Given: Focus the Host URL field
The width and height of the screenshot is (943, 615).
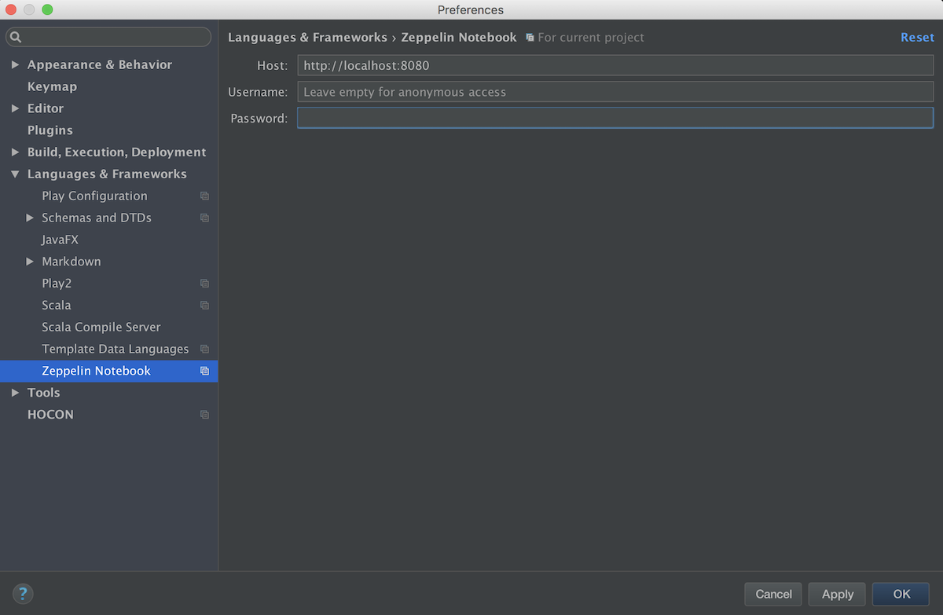Looking at the screenshot, I should coord(615,66).
